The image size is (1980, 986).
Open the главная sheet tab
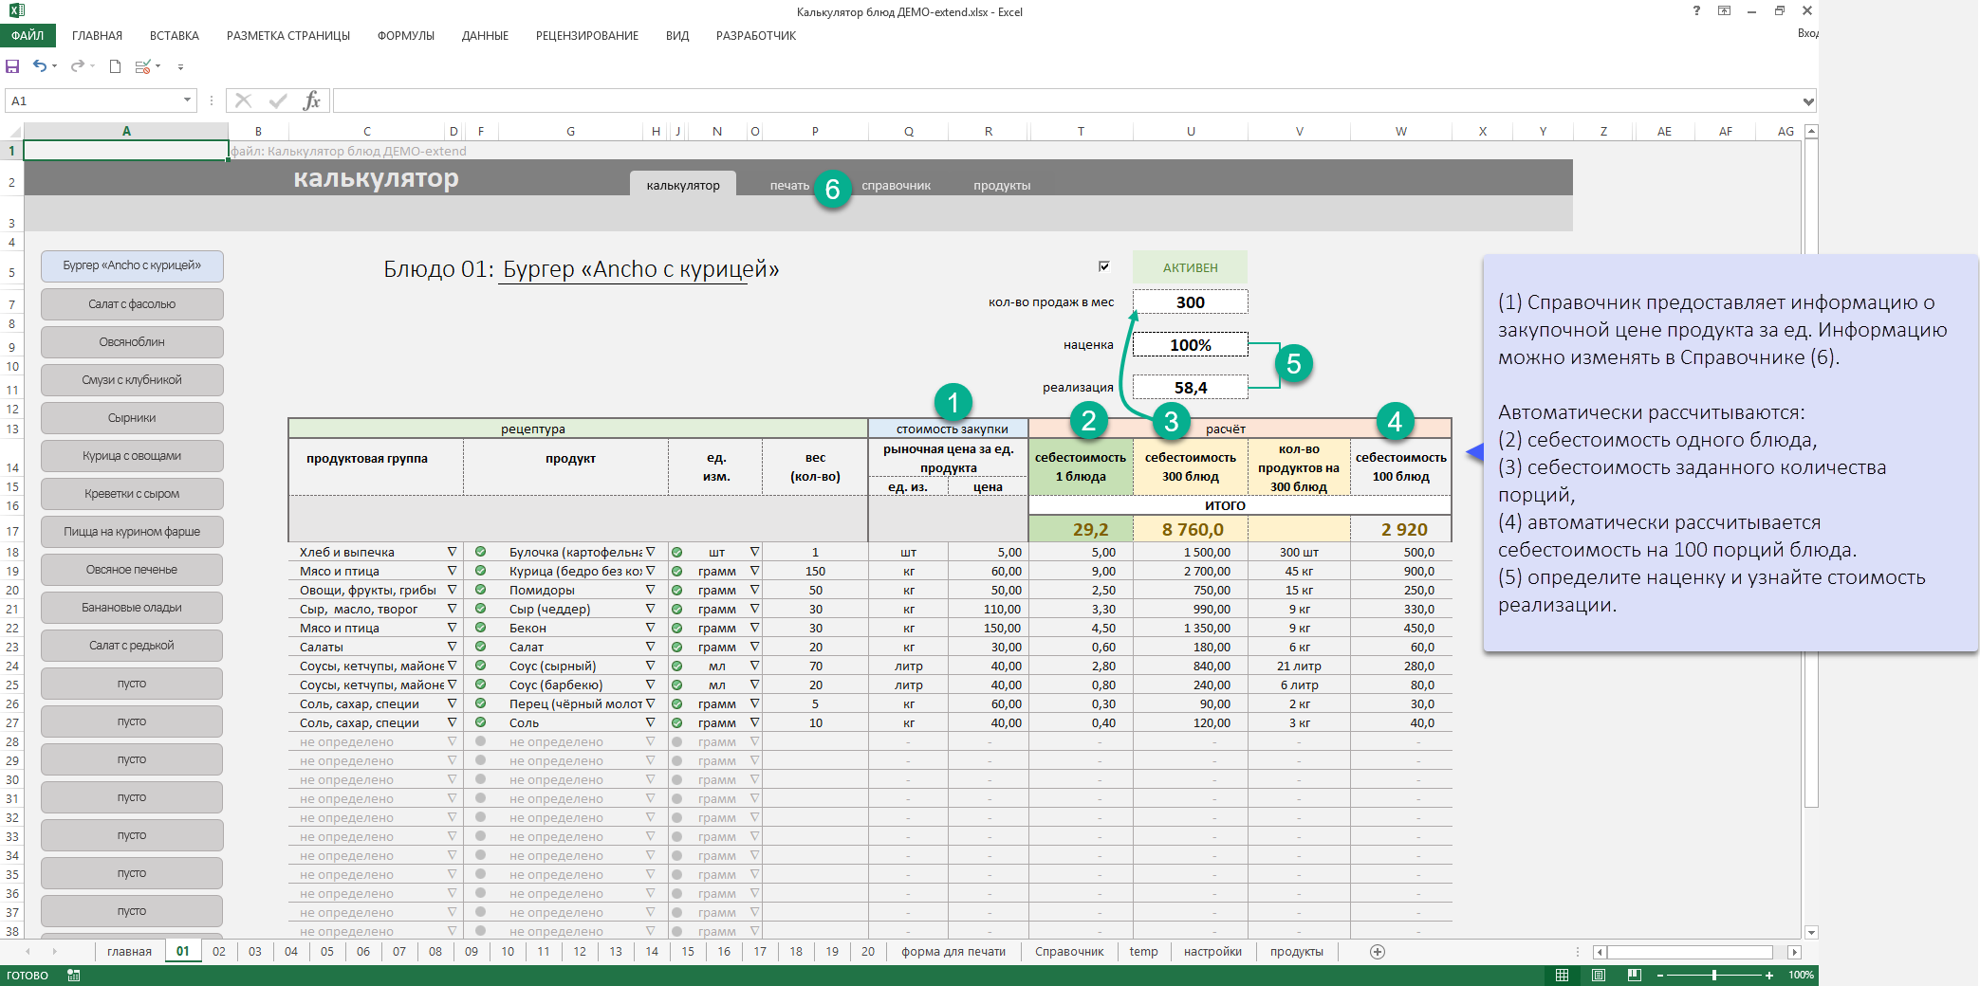pos(129,951)
